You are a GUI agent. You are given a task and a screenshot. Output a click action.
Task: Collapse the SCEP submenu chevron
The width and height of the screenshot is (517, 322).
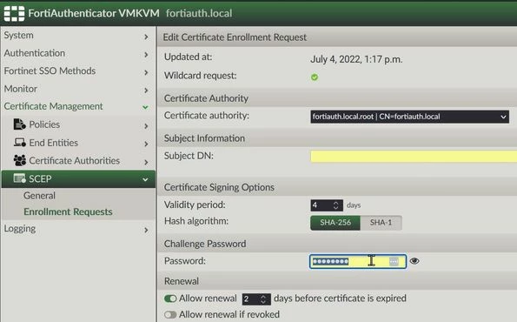(145, 179)
